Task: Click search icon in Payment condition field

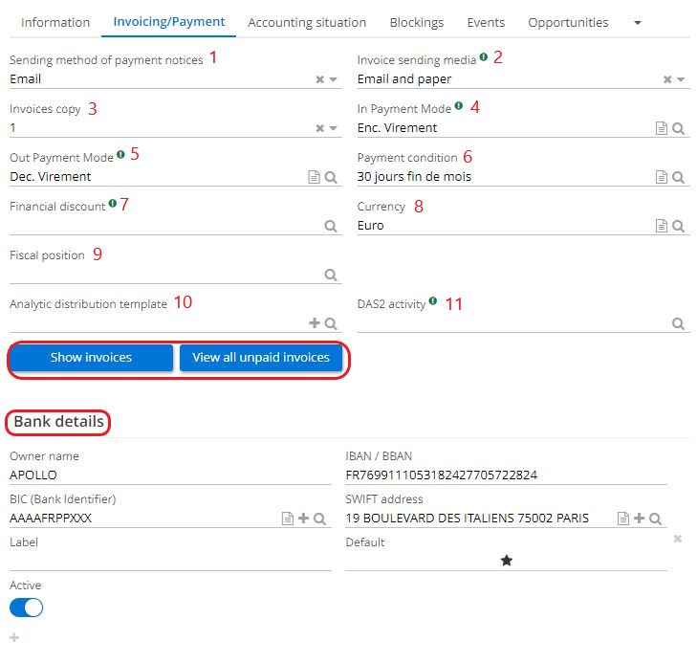Action: pos(678,177)
